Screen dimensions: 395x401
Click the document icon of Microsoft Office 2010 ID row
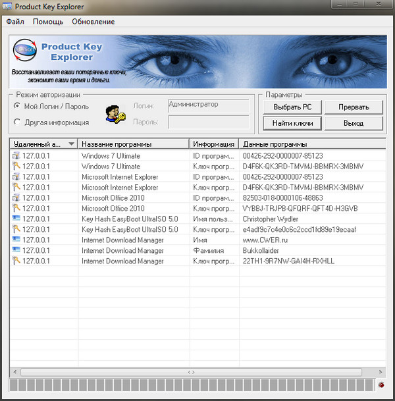(16, 198)
